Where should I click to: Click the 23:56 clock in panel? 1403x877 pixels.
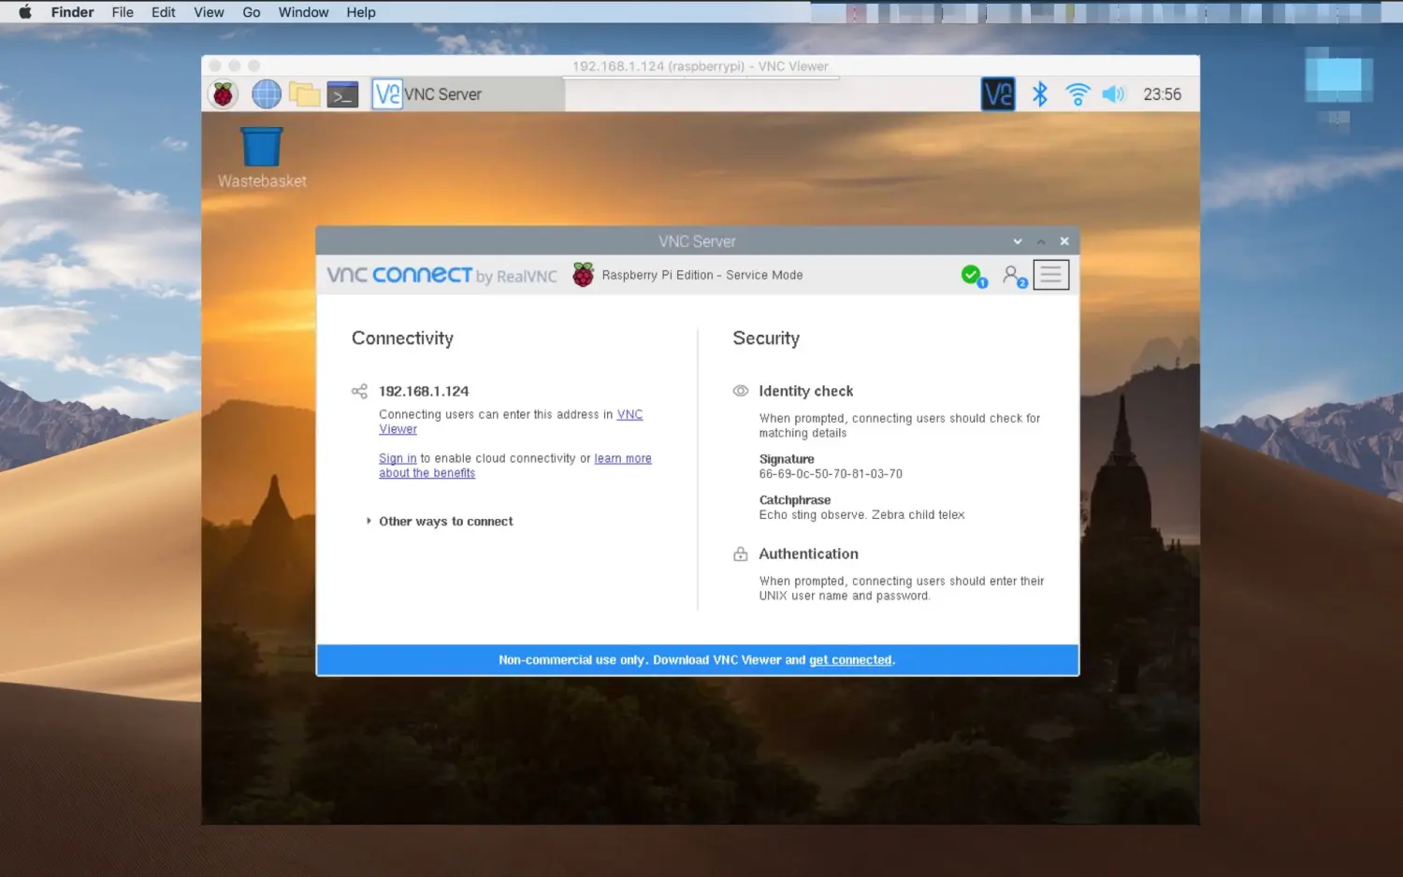(1162, 94)
